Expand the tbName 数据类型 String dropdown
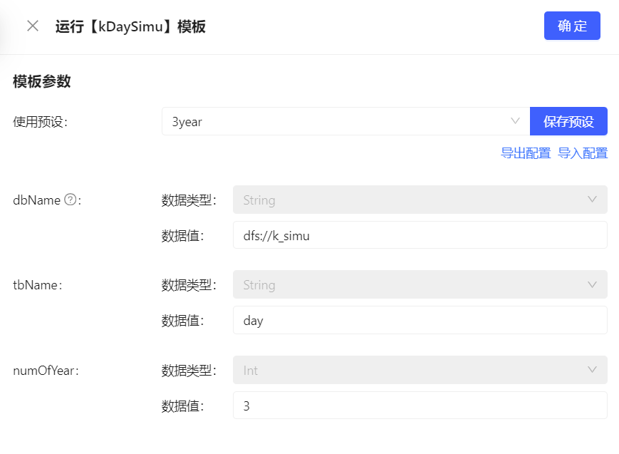 coord(420,285)
